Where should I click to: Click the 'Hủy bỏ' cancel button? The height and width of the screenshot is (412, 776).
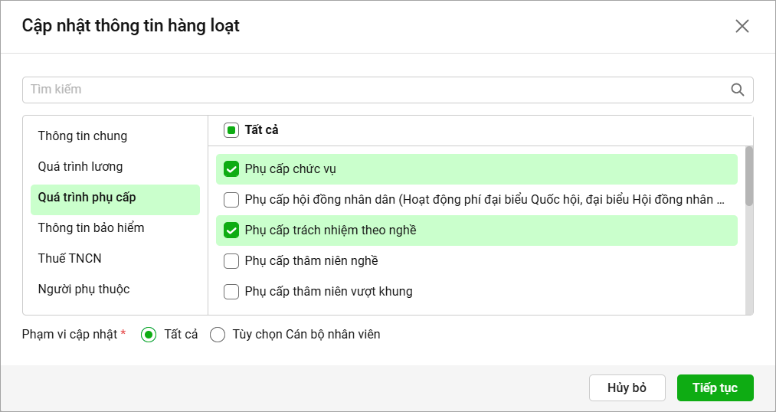click(627, 388)
